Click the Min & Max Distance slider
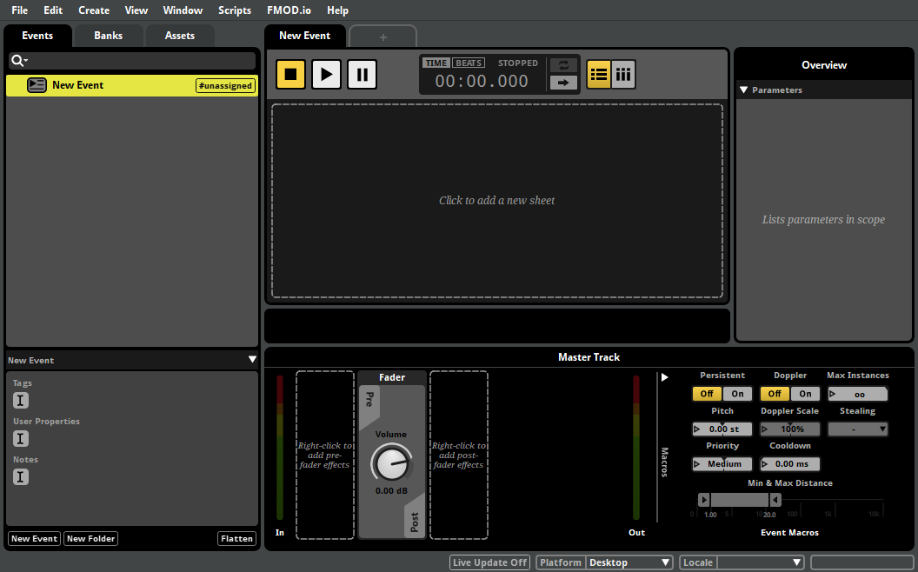Image resolution: width=918 pixels, height=572 pixels. 739,500
